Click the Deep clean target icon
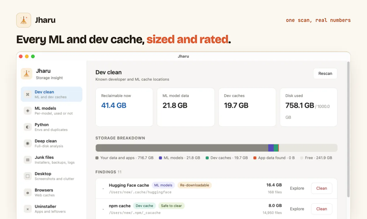Viewport: 367px width, 219px height. (x=28, y=143)
